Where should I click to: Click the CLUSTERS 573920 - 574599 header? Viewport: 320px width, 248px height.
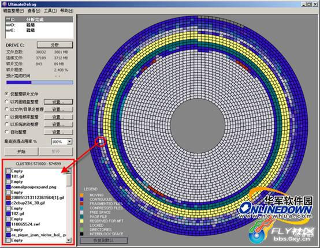pos(38,164)
